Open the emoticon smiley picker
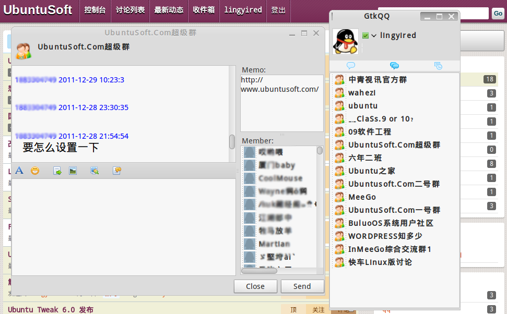507x314 pixels. pyautogui.click(x=35, y=171)
